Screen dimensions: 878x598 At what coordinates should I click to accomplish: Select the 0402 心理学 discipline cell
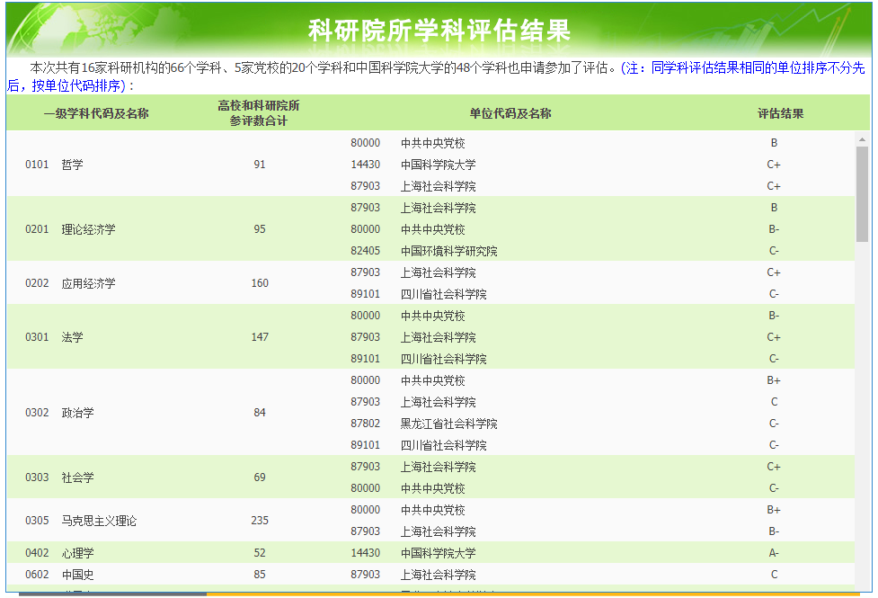click(x=60, y=553)
